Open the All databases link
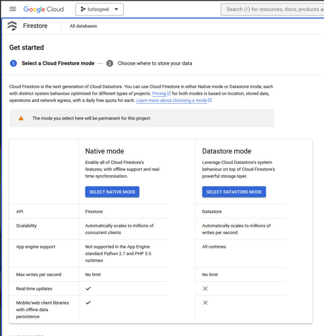Screen dimensions: 324x336 point(83,26)
